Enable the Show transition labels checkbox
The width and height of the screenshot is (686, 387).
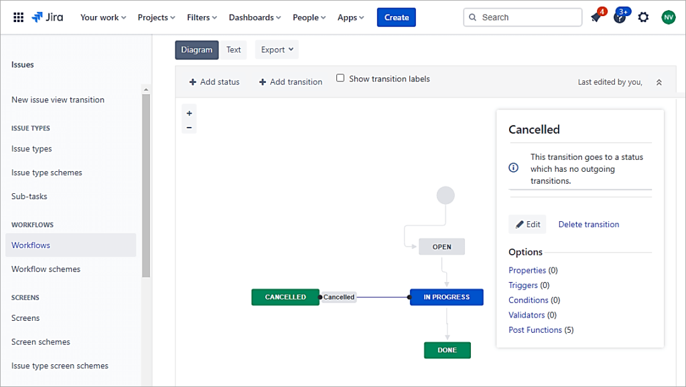point(340,78)
